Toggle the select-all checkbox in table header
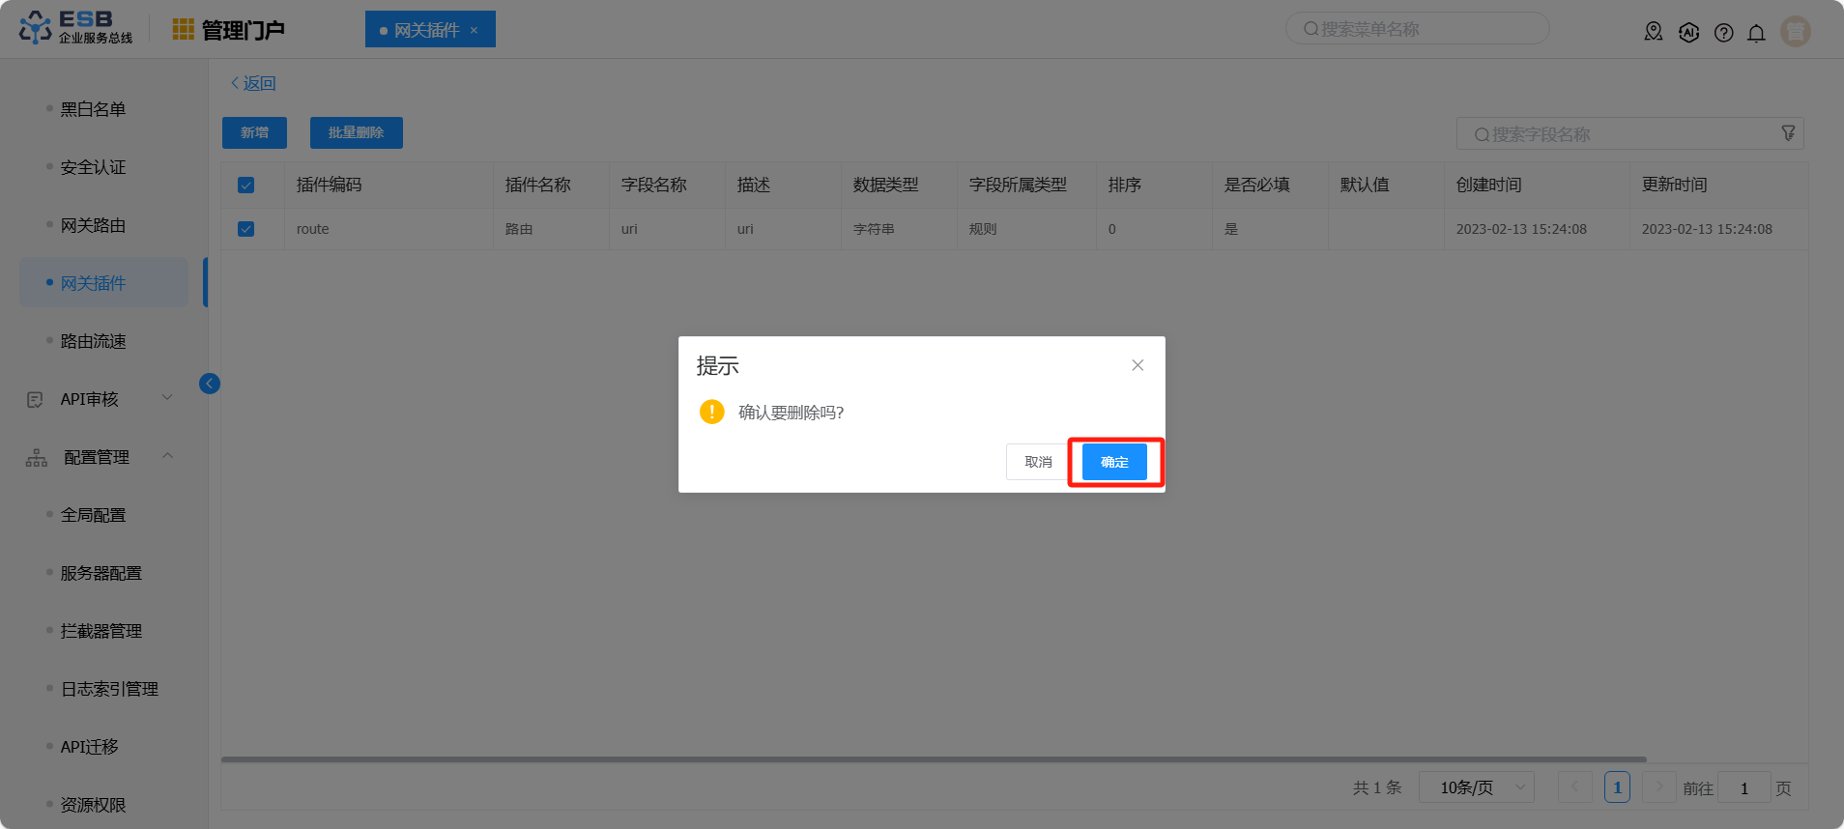Viewport: 1844px width, 829px height. 246,185
